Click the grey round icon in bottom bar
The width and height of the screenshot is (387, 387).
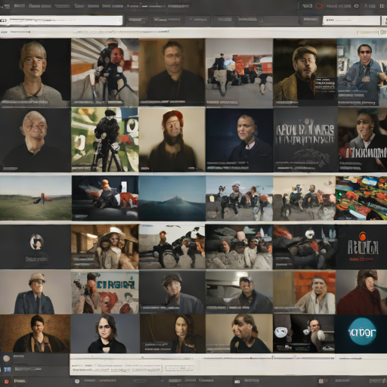tap(77, 381)
